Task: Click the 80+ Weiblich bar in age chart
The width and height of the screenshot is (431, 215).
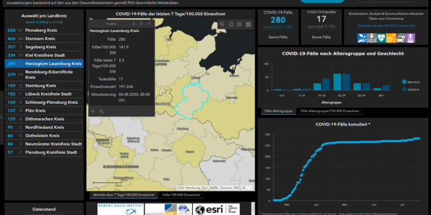Action: [386, 88]
